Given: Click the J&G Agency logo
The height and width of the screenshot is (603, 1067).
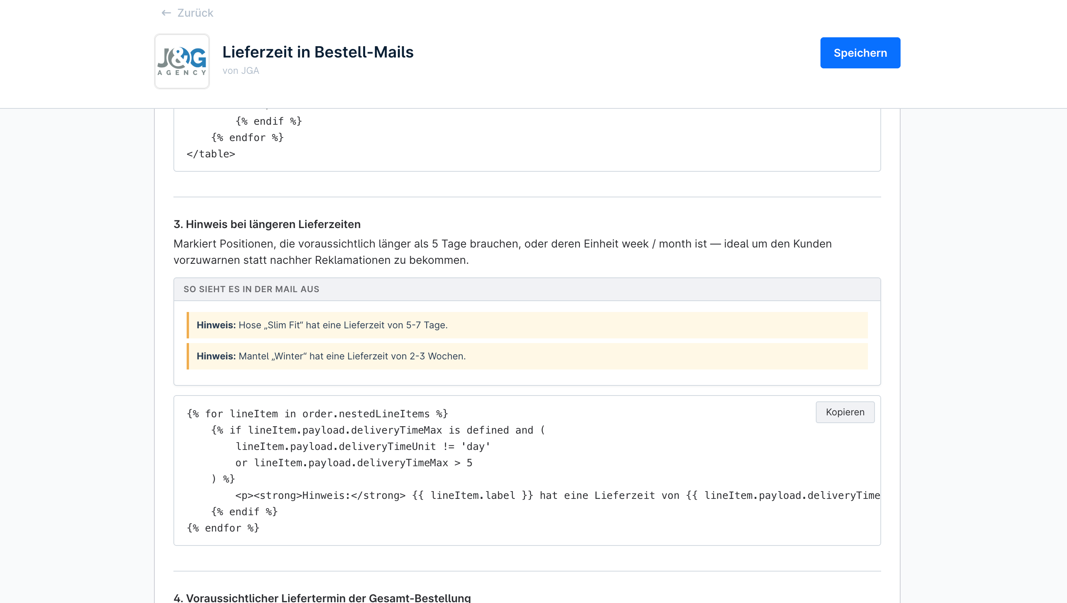Looking at the screenshot, I should [182, 61].
